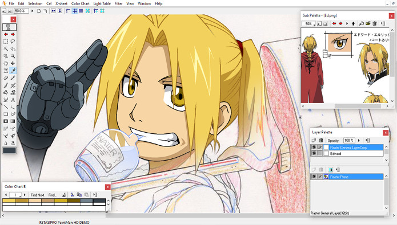This screenshot has width=397, height=225.
Task: Click the red left arrow in toolbox
Action: pos(6,34)
